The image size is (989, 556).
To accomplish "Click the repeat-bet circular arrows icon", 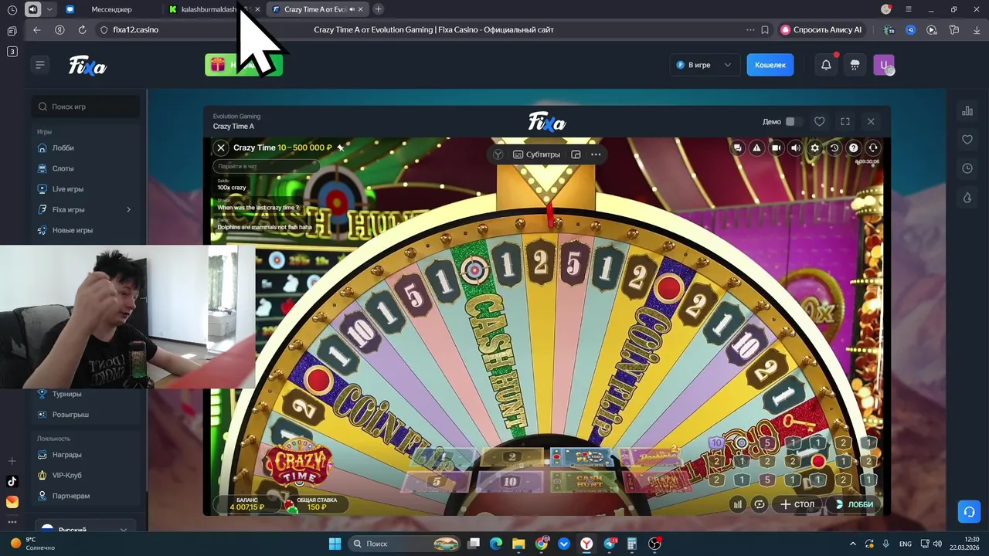I will point(760,504).
